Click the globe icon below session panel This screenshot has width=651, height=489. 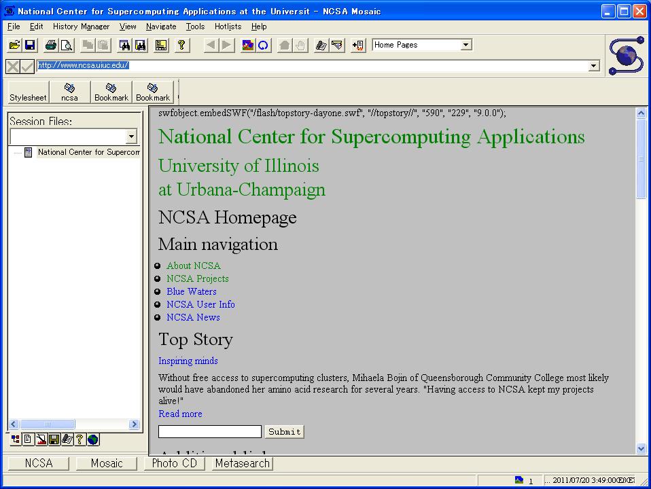tap(93, 439)
